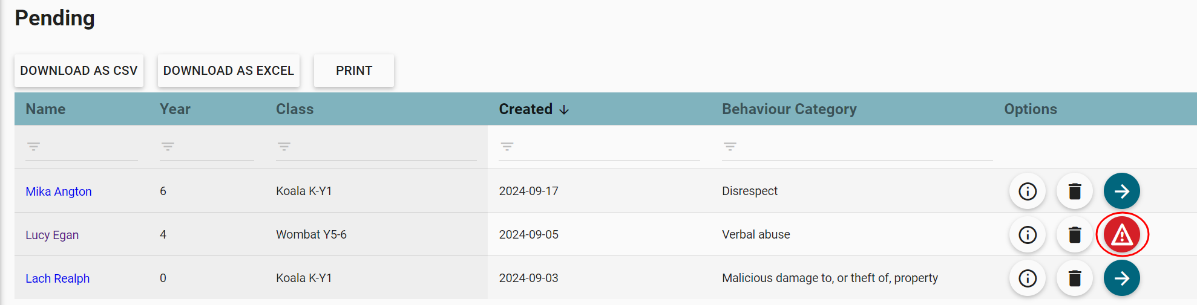Viewport: 1197px width, 305px height.
Task: Print the pending table
Action: 354,71
